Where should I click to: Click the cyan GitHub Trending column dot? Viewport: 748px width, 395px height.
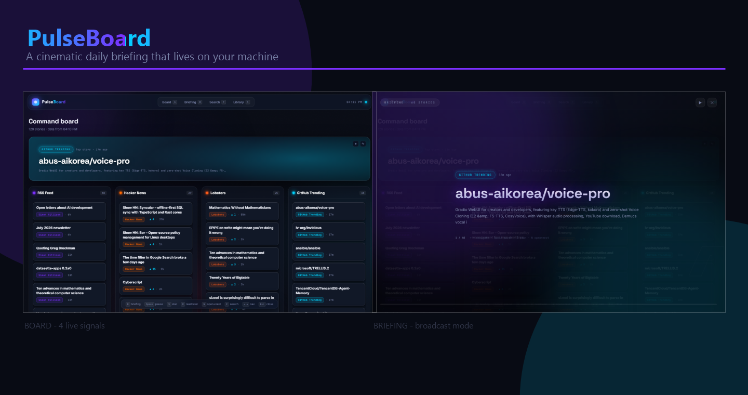[293, 193]
